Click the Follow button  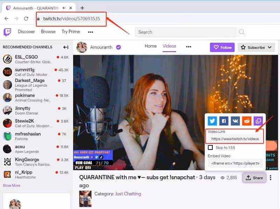pyautogui.click(x=222, y=47)
